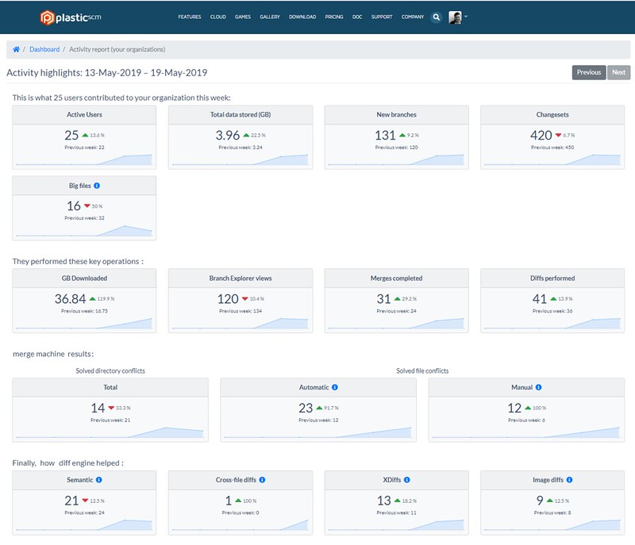The image size is (635, 545).
Task: Click the search magnifier icon
Action: click(x=437, y=17)
